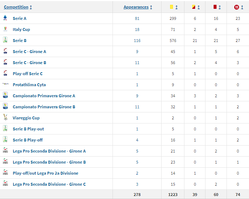Click the Viareggio Cup logo icon
This screenshot has width=249, height=199.
coord(5,118)
